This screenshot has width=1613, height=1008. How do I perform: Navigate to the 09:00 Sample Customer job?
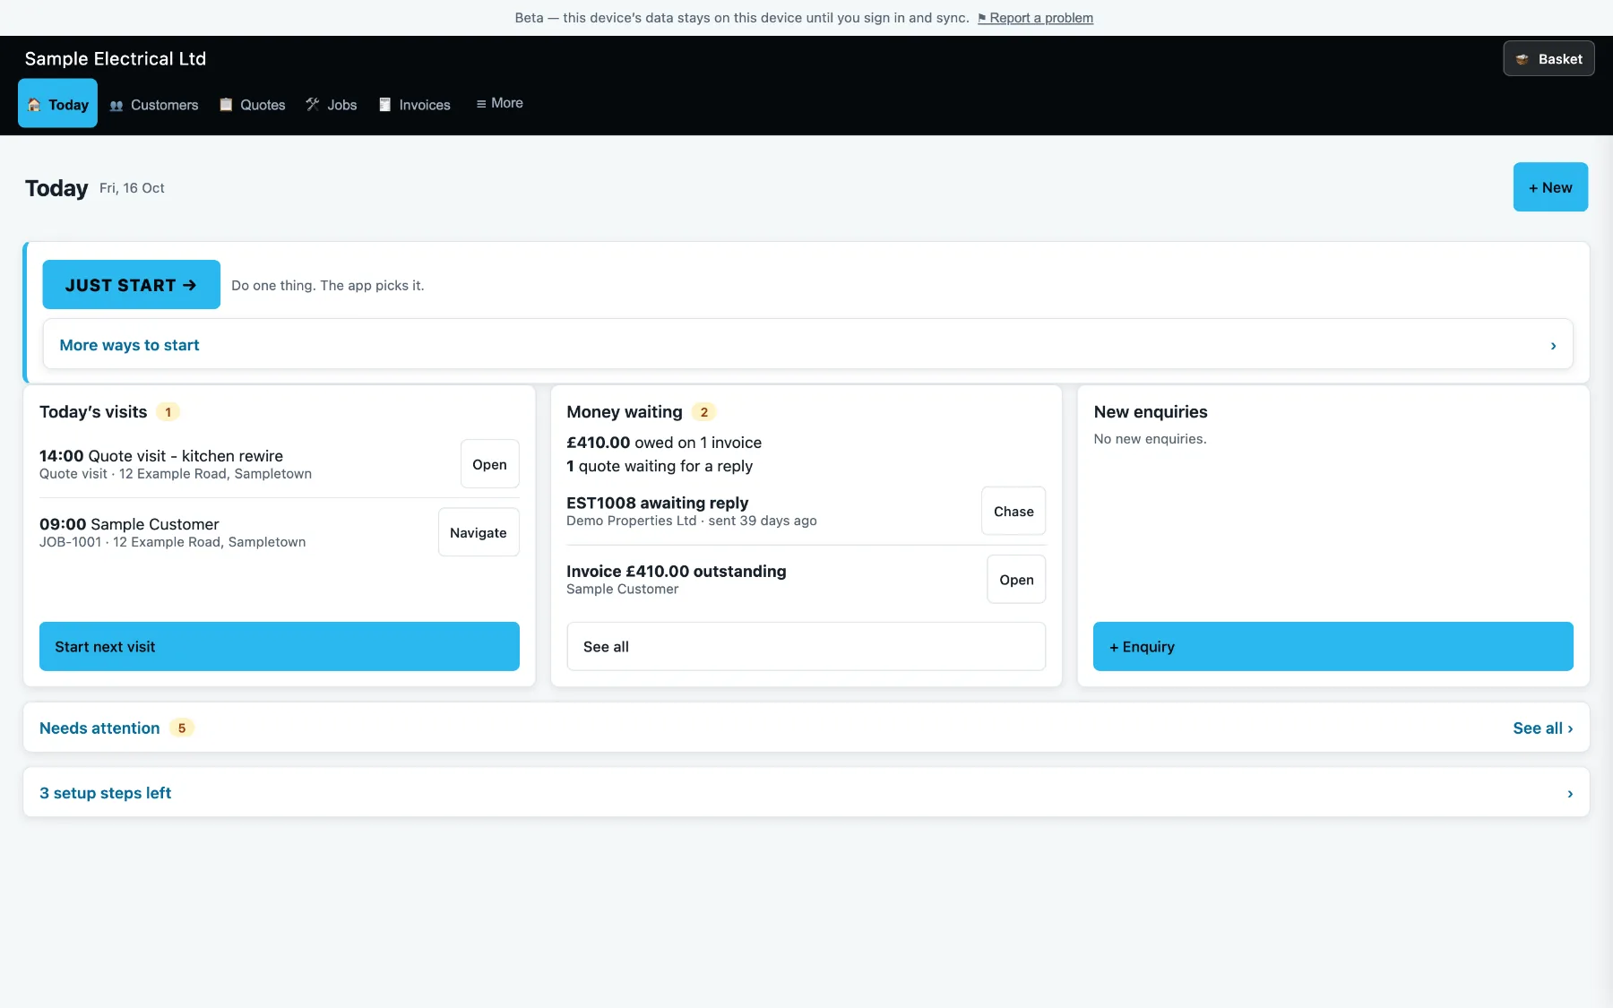[x=478, y=532]
